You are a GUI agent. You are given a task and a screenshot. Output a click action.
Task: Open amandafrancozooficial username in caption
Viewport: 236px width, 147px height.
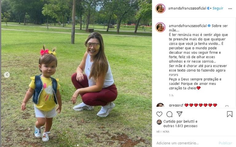(x=188, y=26)
